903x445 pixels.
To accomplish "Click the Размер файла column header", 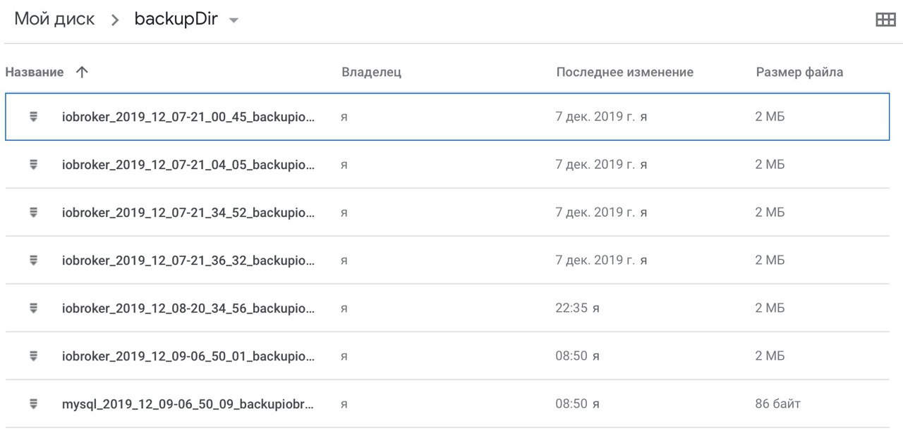I will pyautogui.click(x=799, y=72).
